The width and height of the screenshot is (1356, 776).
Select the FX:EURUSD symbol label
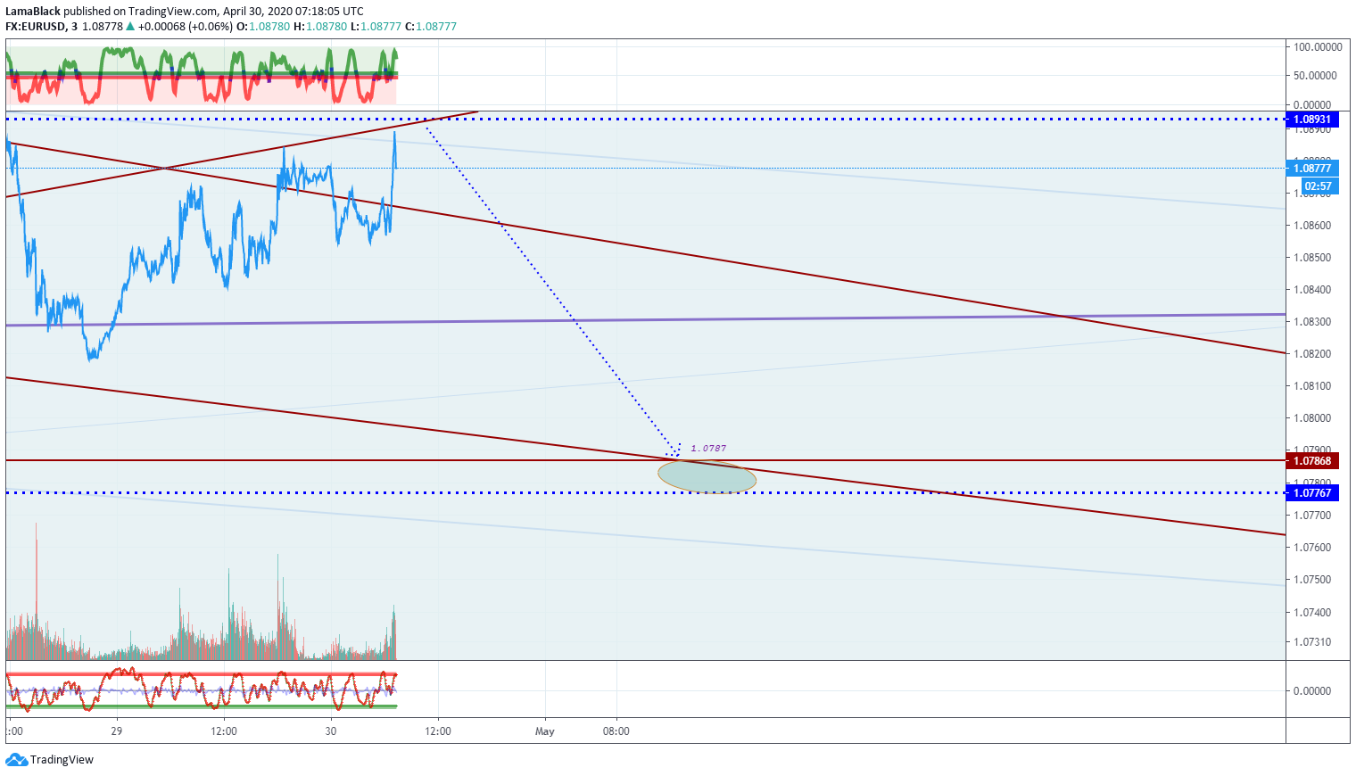pos(36,27)
